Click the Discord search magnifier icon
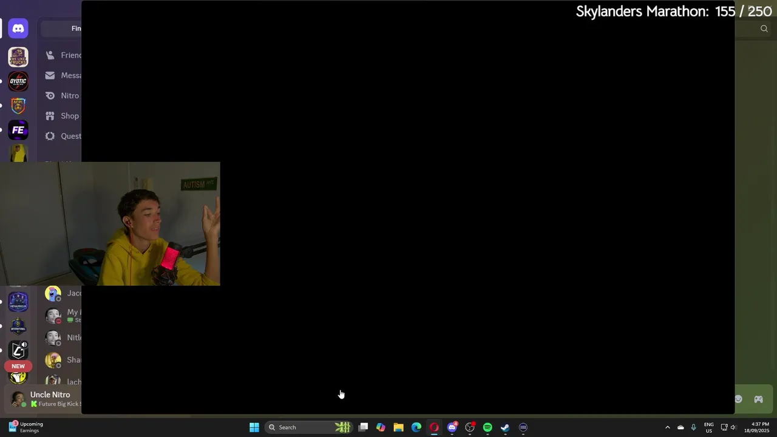This screenshot has height=437, width=777. coord(764,29)
